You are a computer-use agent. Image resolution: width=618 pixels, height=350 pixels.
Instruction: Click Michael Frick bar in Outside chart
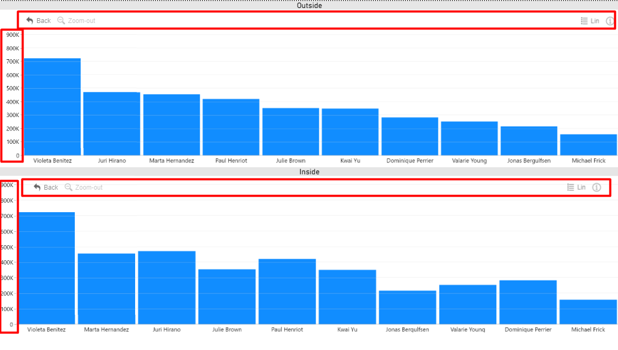pyautogui.click(x=588, y=145)
